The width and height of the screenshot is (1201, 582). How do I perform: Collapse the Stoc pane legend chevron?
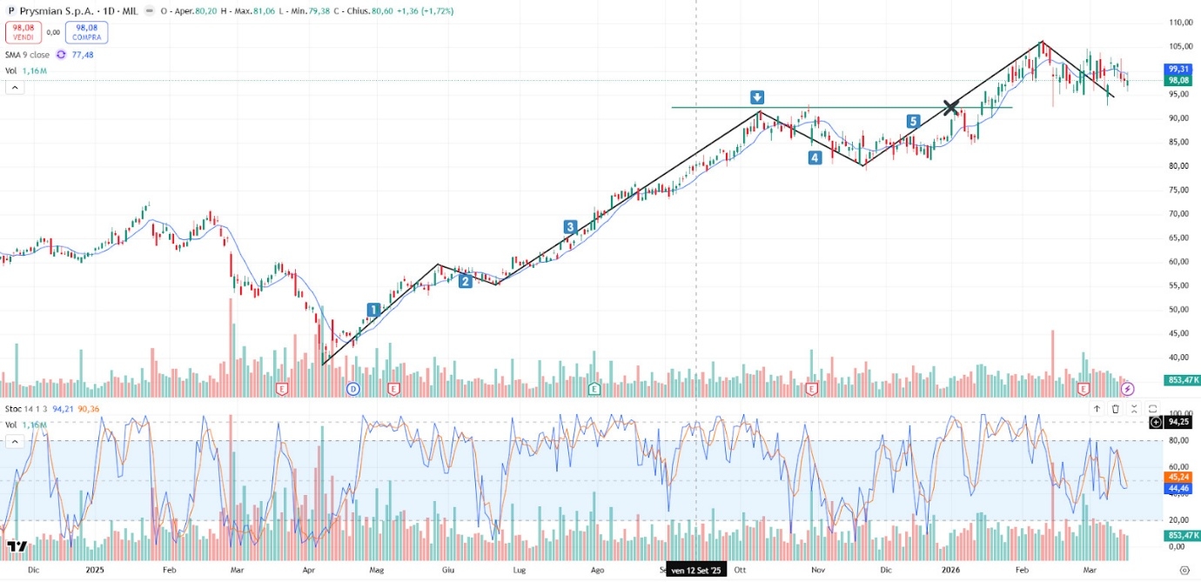[x=14, y=441]
